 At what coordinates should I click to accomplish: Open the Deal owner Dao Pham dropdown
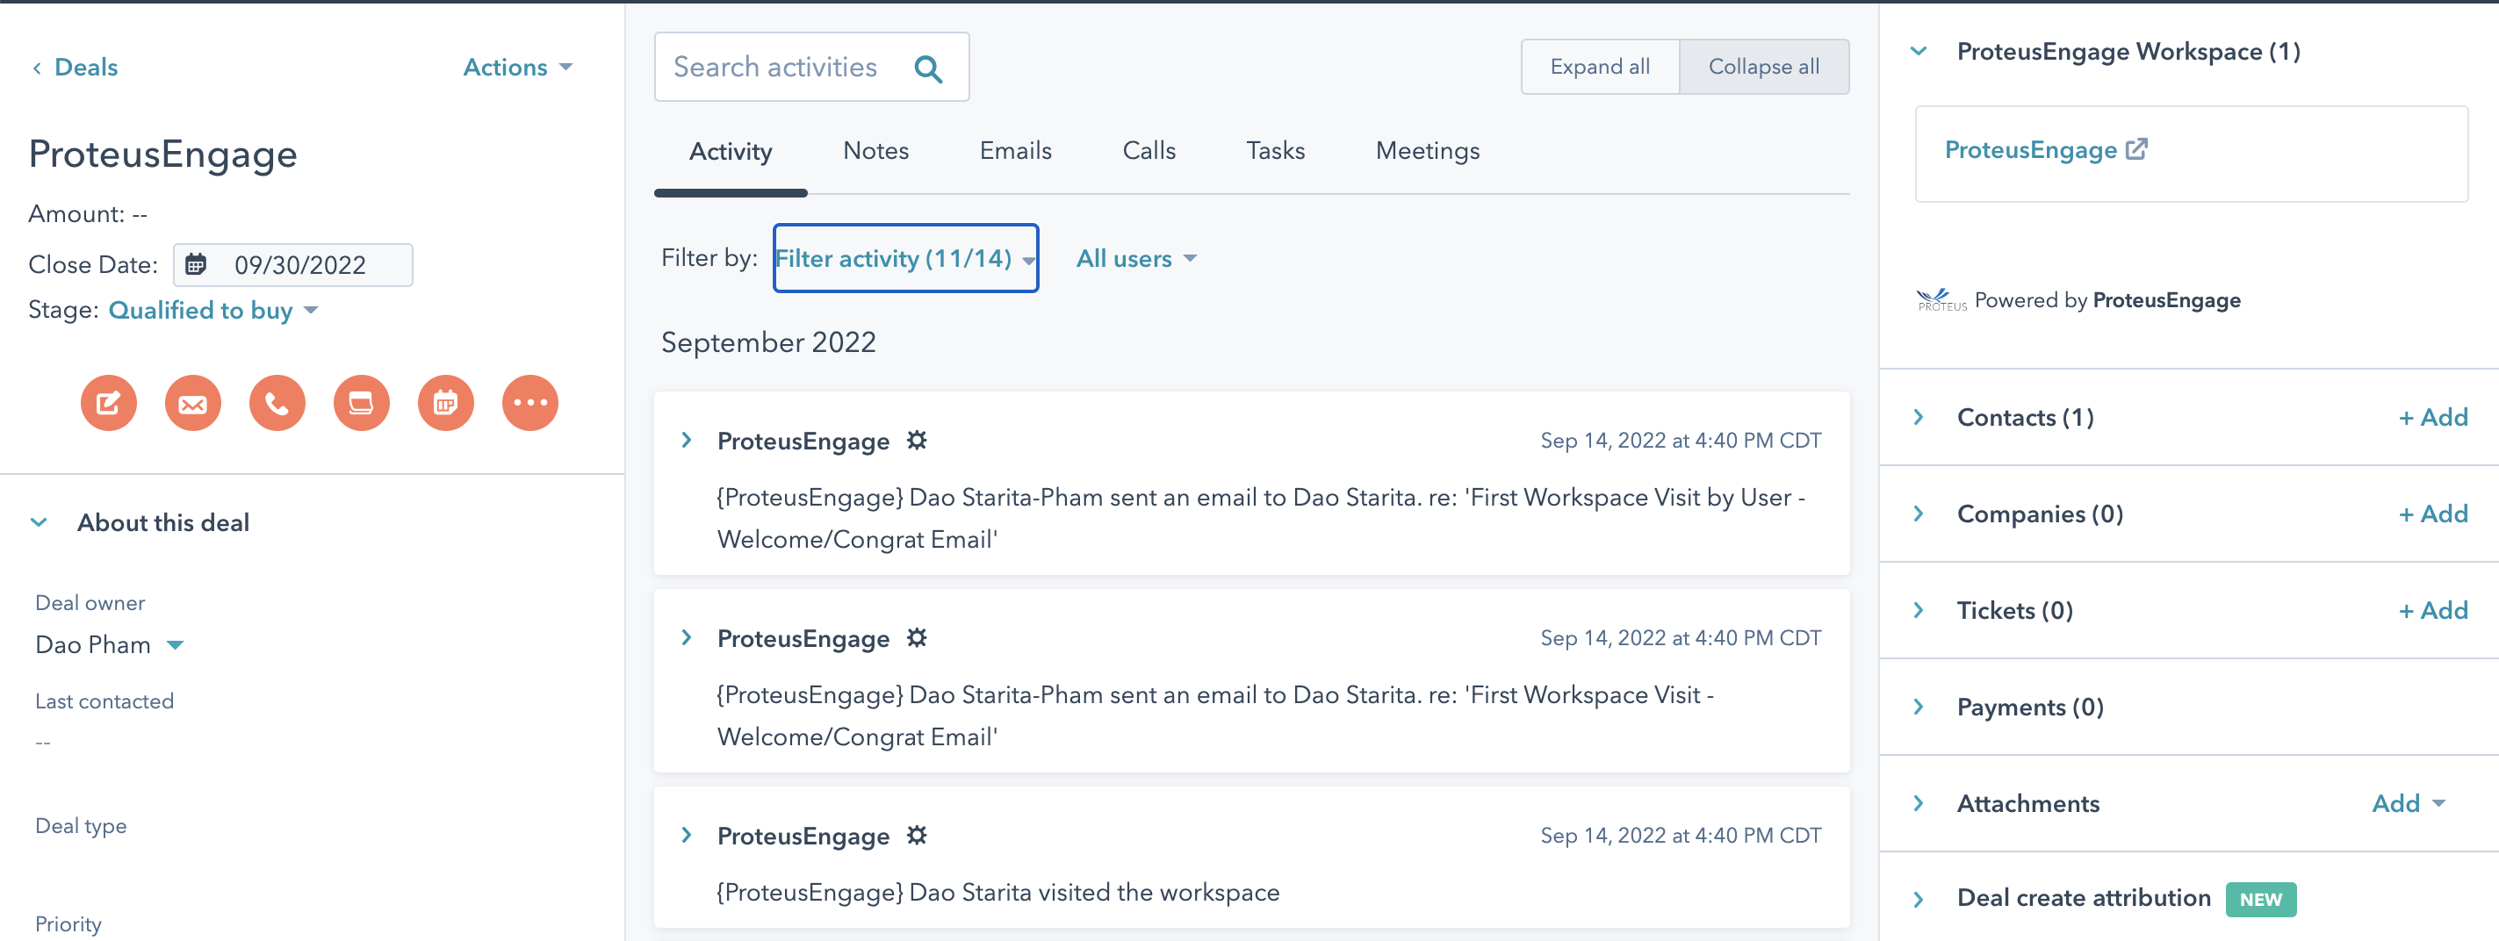110,645
